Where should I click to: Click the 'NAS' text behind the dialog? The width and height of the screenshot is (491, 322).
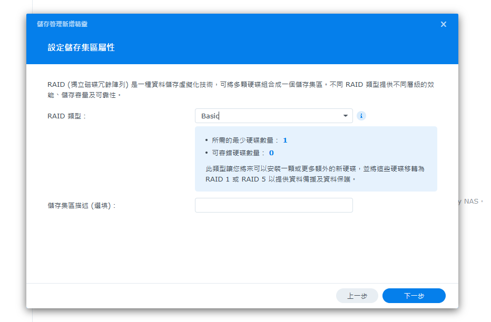click(x=471, y=201)
